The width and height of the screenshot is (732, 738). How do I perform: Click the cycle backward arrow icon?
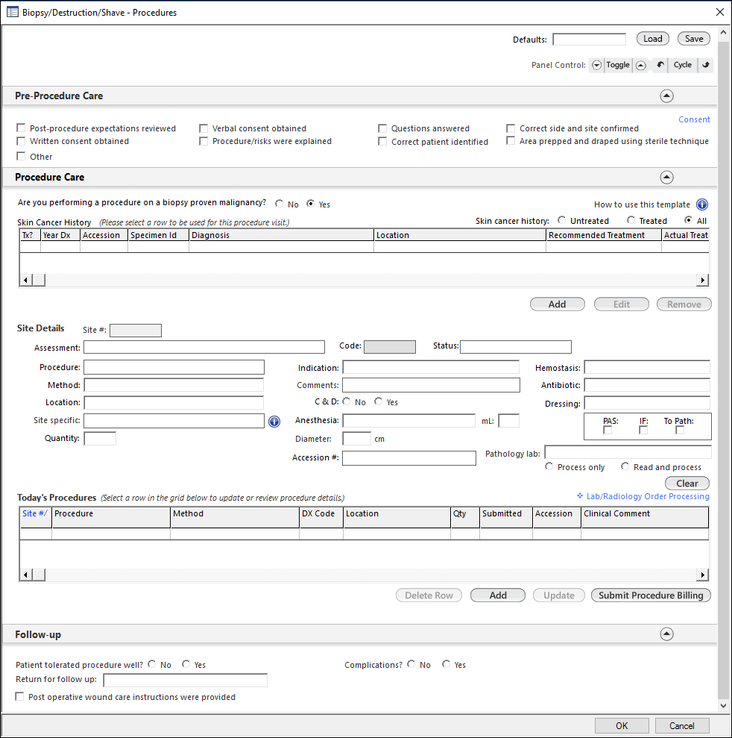click(660, 65)
